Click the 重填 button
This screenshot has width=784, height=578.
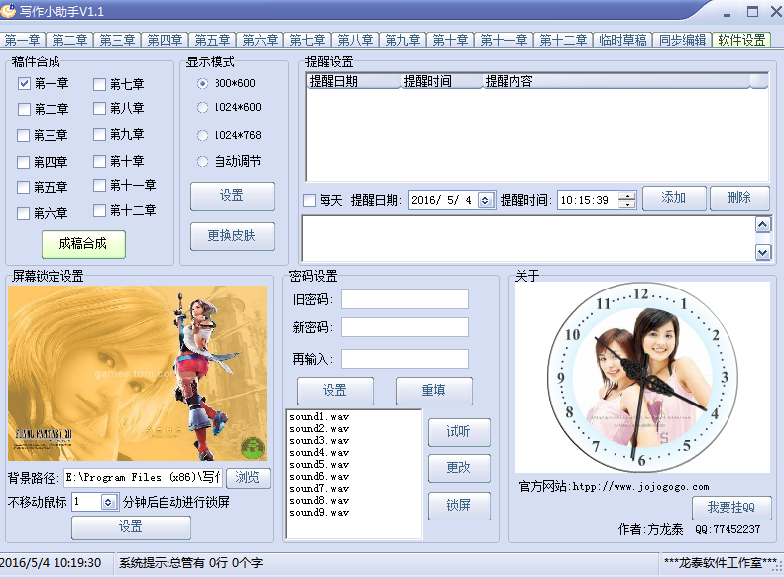434,391
